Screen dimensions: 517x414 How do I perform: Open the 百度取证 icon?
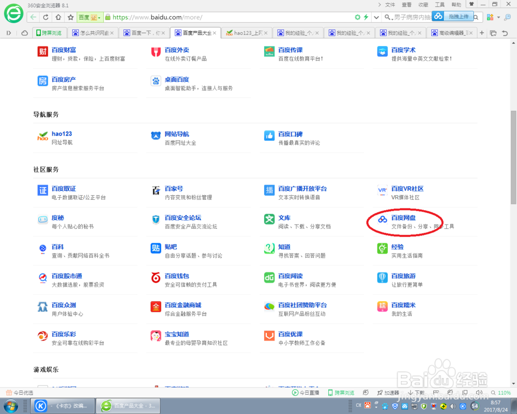click(x=42, y=190)
